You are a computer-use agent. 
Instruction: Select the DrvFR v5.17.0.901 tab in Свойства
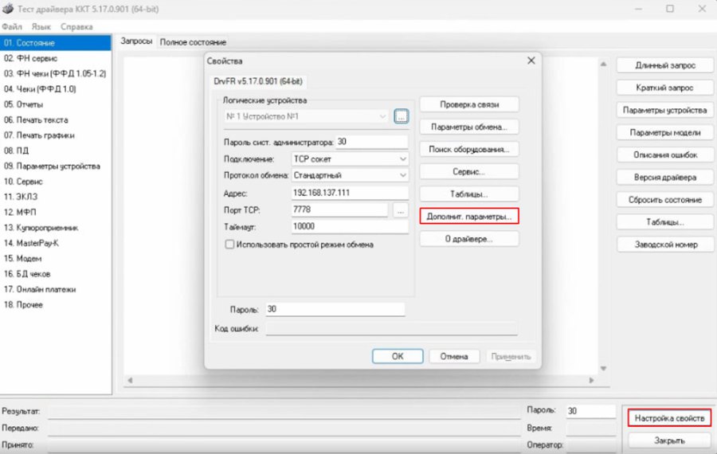click(x=258, y=81)
